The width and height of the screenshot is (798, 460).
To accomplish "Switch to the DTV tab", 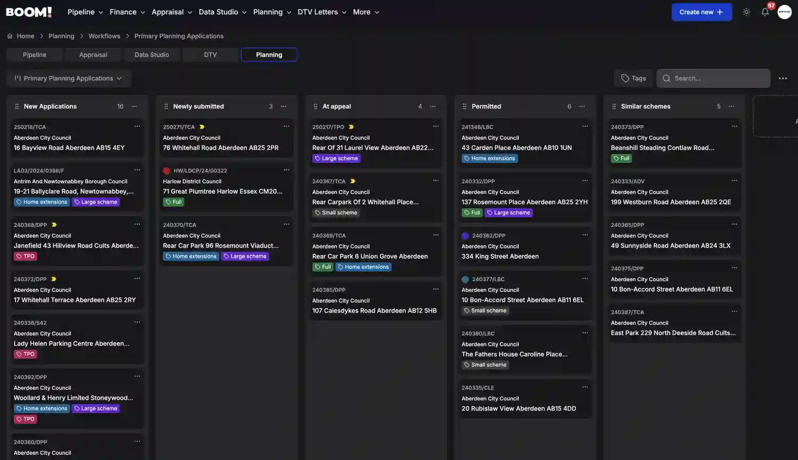I will 210,55.
